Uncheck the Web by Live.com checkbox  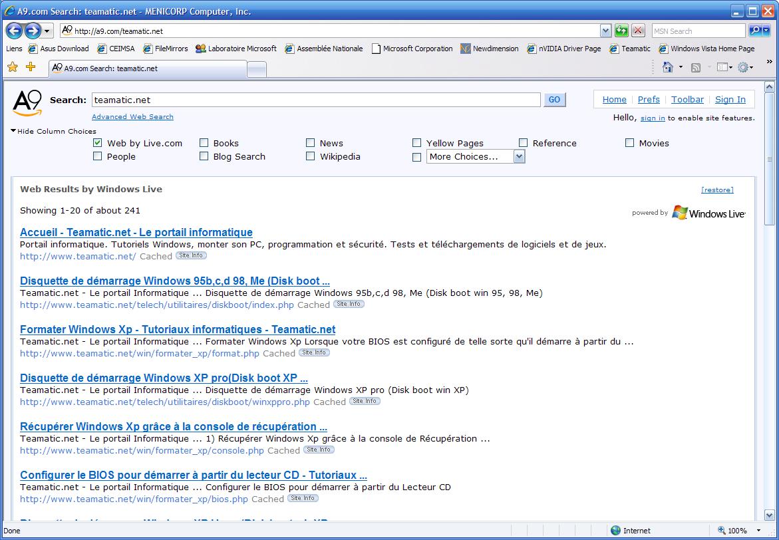[x=97, y=143]
